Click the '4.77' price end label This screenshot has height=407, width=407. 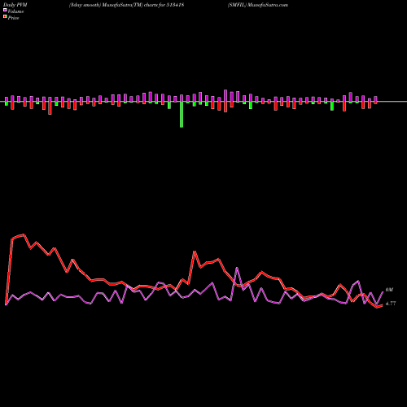[391, 304]
